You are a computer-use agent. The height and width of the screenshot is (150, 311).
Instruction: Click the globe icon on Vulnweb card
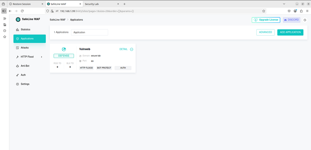(x=64, y=49)
